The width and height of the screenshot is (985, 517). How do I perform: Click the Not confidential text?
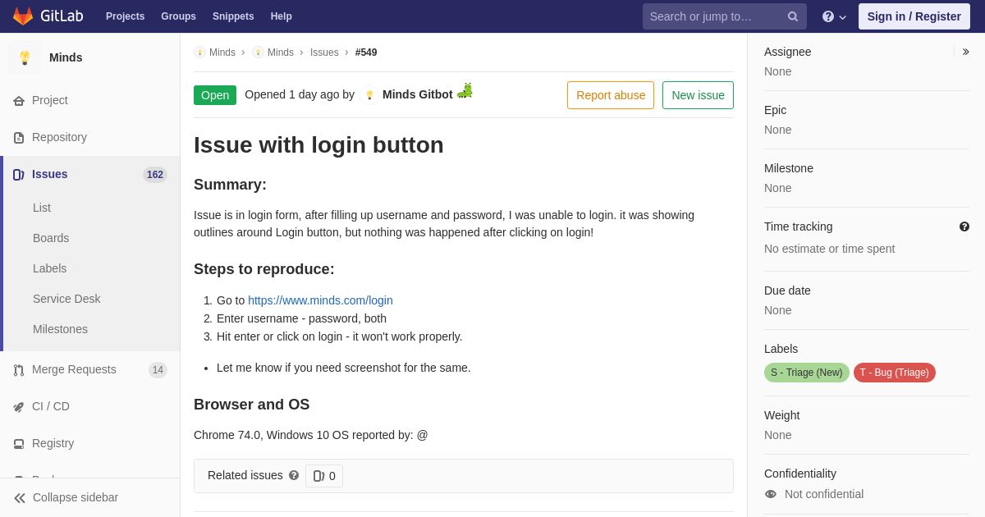pyautogui.click(x=824, y=494)
